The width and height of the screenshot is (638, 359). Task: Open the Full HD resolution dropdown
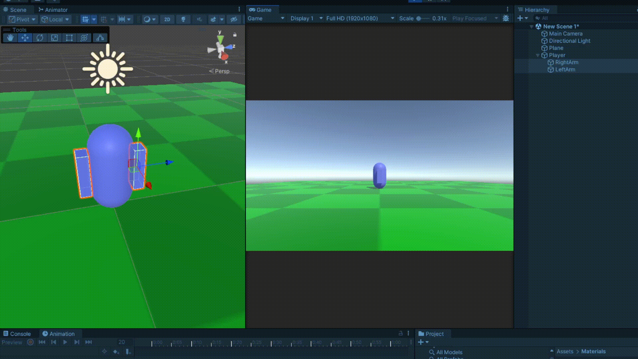click(360, 18)
